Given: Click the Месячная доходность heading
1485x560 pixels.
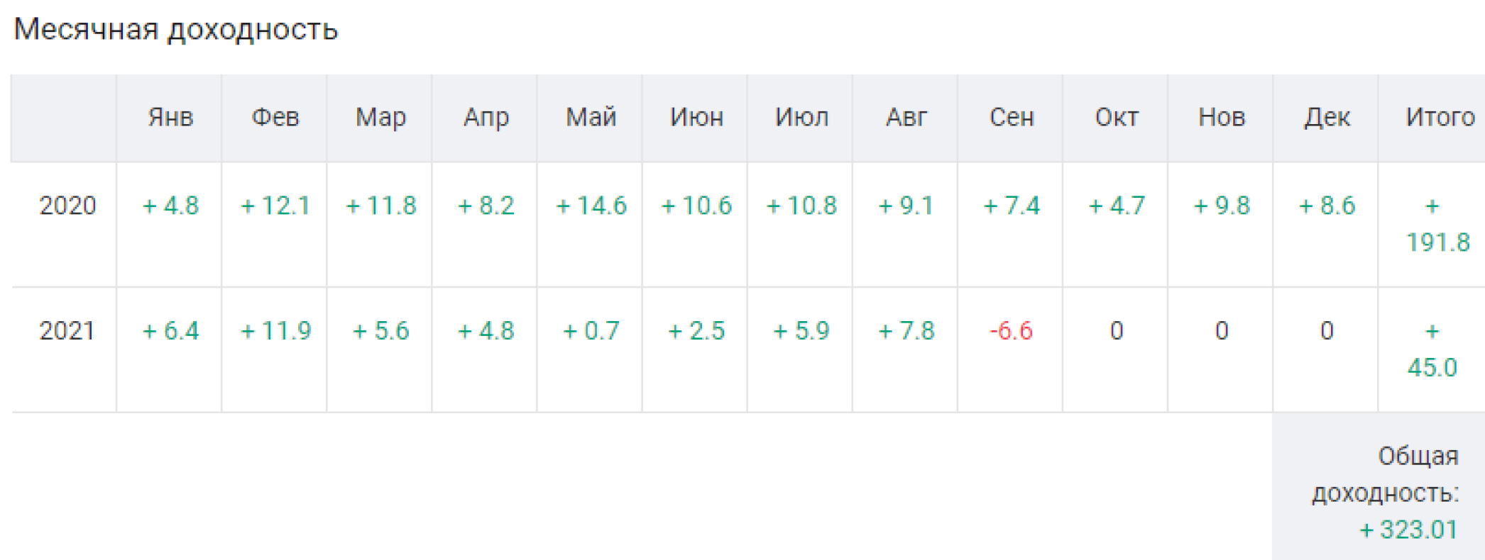Looking at the screenshot, I should [x=175, y=30].
